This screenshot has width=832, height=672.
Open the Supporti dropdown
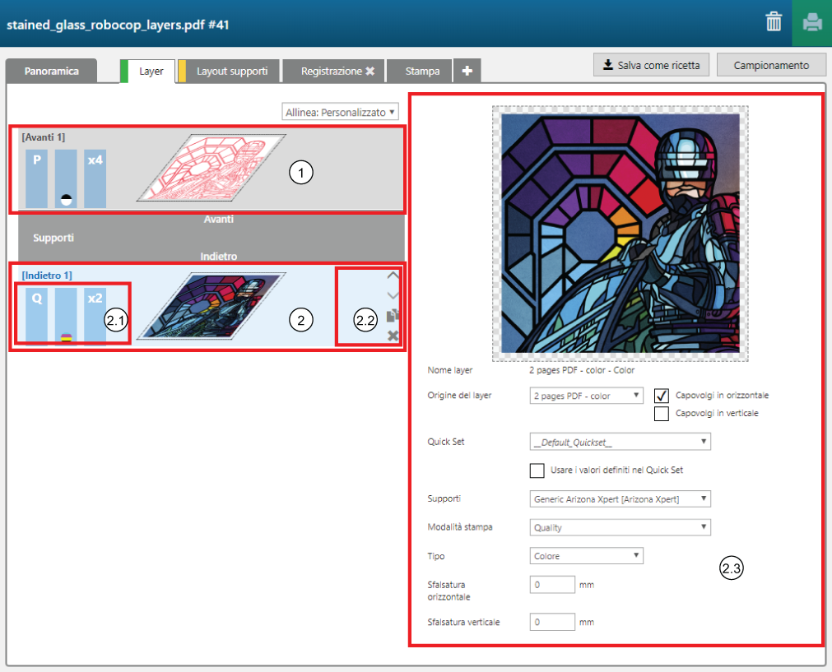click(x=620, y=498)
